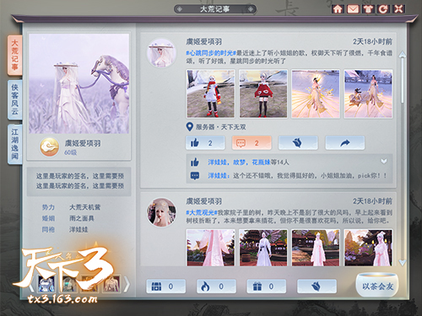The width and height of the screenshot is (422, 316).
Task: Open hashtag #大荒观光#
Action: (202, 212)
